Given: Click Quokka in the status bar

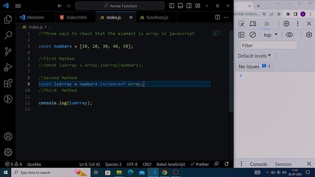Looking at the screenshot, I should coord(34,164).
